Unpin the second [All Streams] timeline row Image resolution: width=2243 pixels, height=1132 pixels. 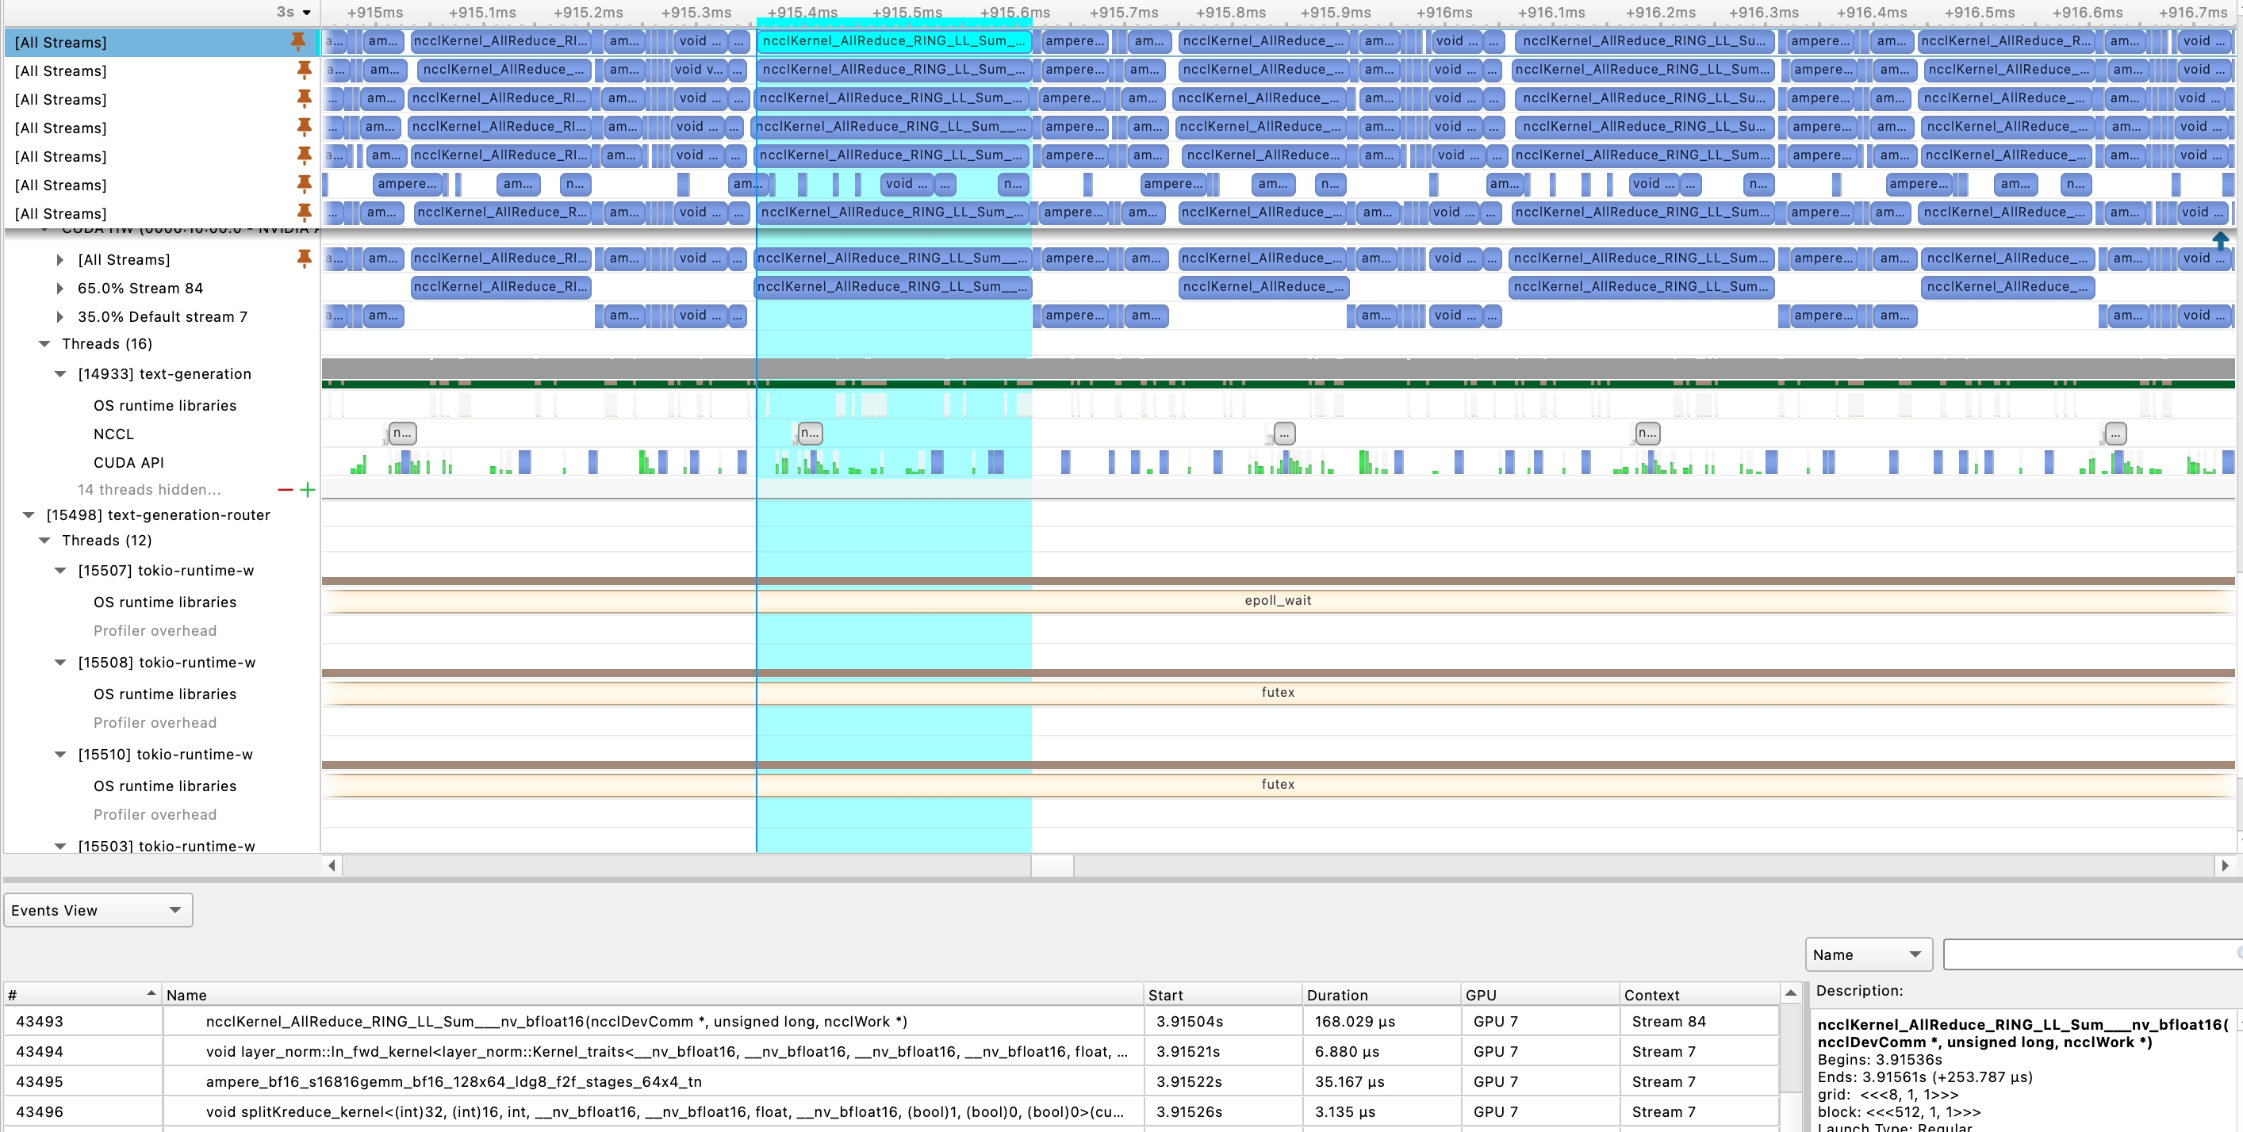(x=305, y=71)
